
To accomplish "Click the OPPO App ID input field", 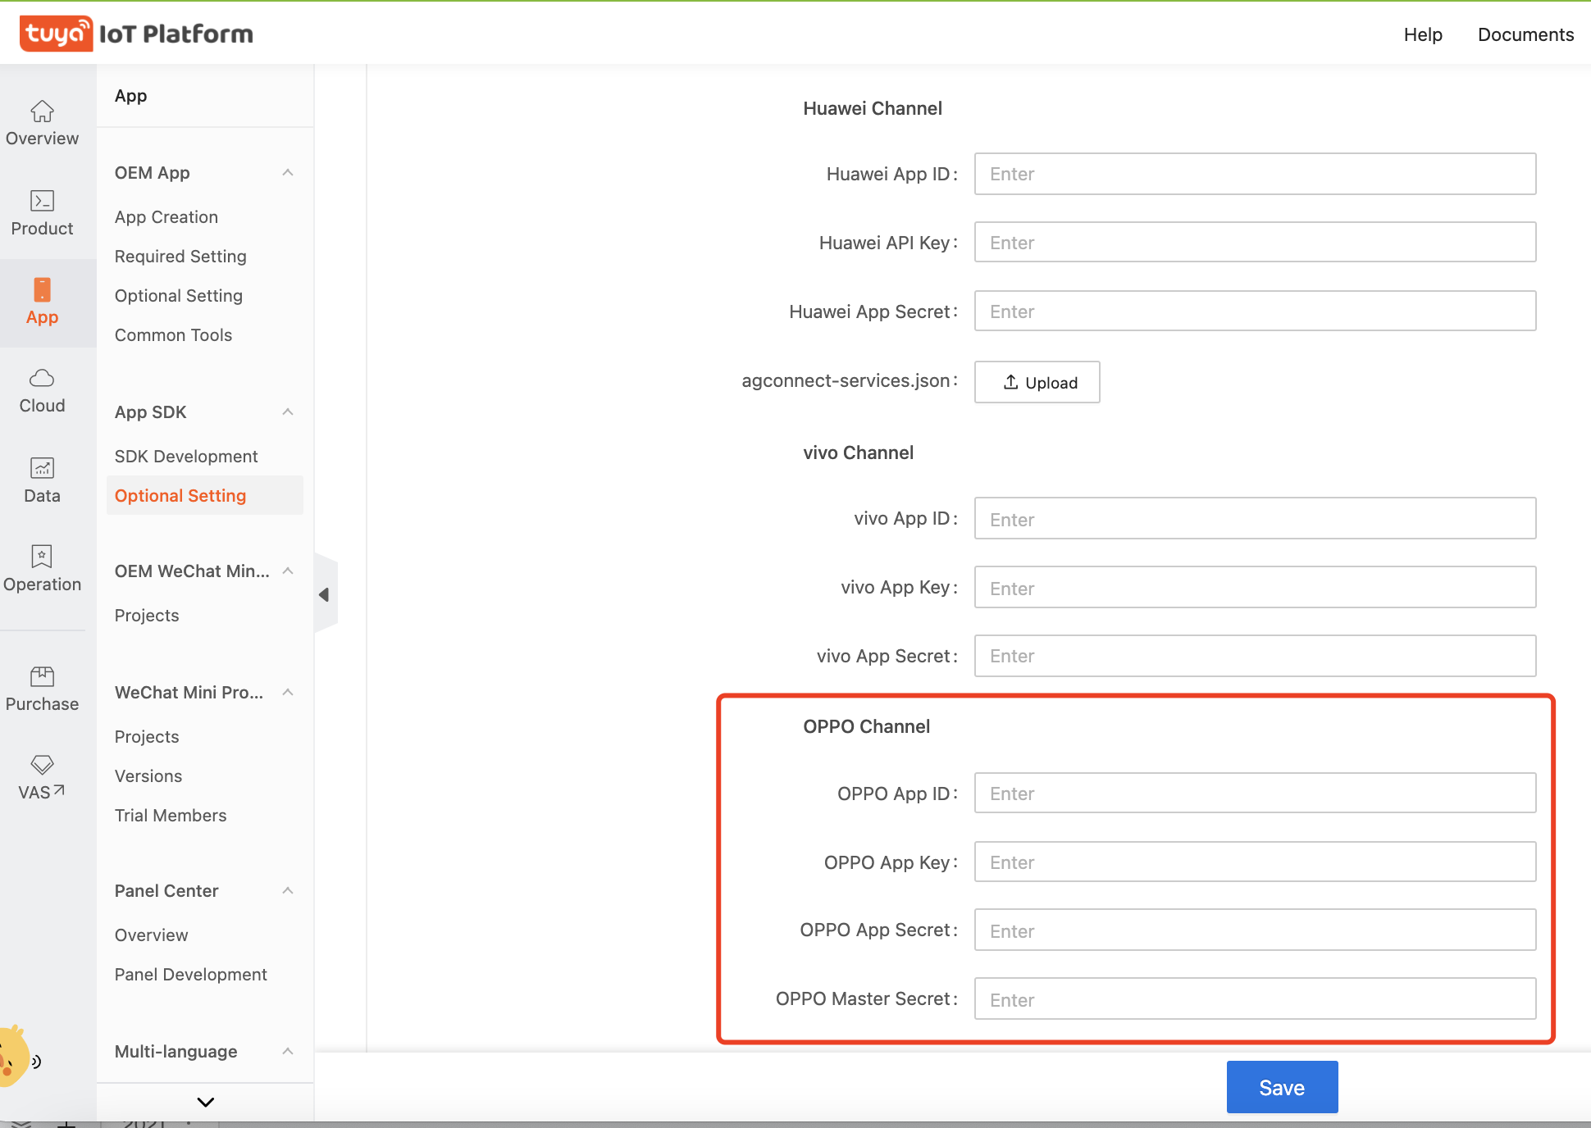I will pyautogui.click(x=1255, y=793).
